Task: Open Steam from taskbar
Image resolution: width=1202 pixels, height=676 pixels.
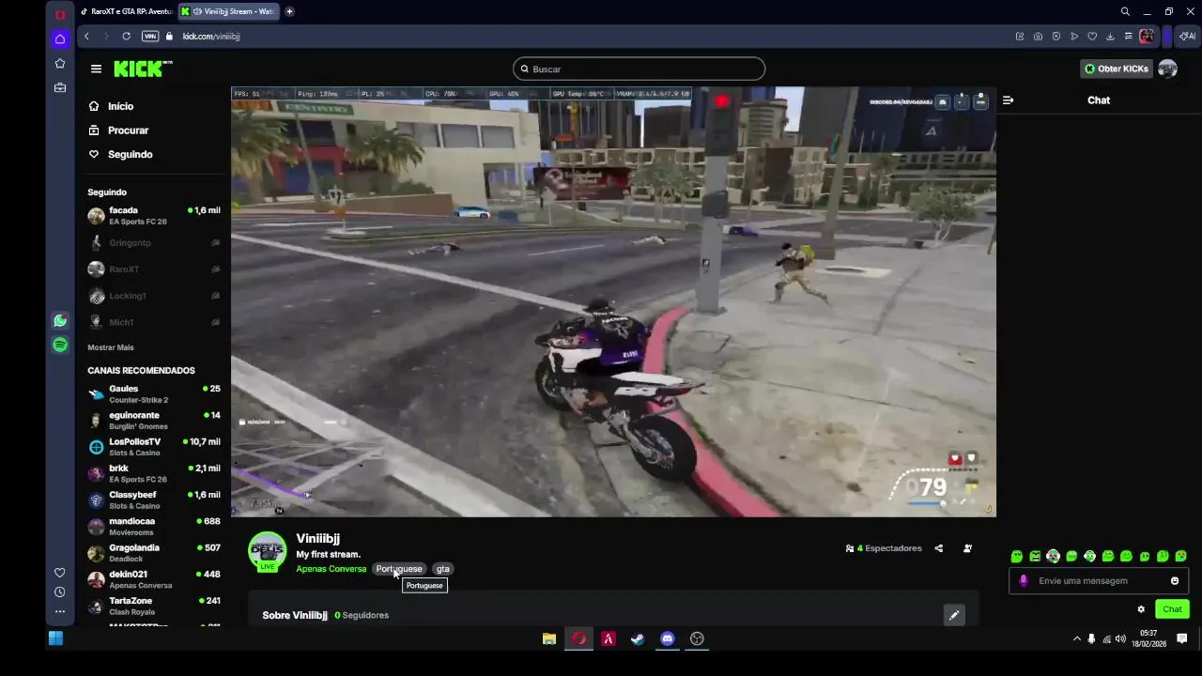Action: point(638,639)
